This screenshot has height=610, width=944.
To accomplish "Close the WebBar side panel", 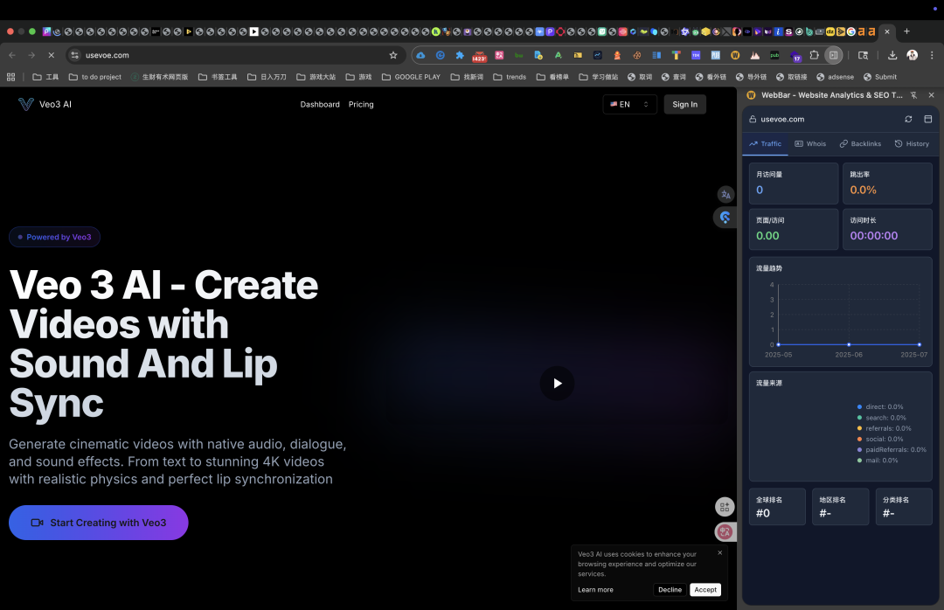I will pos(932,95).
